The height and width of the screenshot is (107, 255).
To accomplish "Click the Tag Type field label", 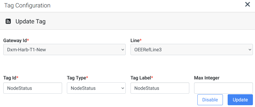I will tap(77, 78).
